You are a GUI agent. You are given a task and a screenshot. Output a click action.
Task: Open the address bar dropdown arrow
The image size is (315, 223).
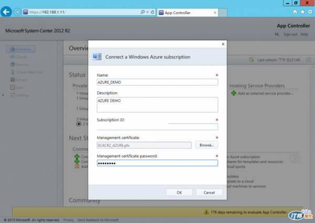click(148, 12)
